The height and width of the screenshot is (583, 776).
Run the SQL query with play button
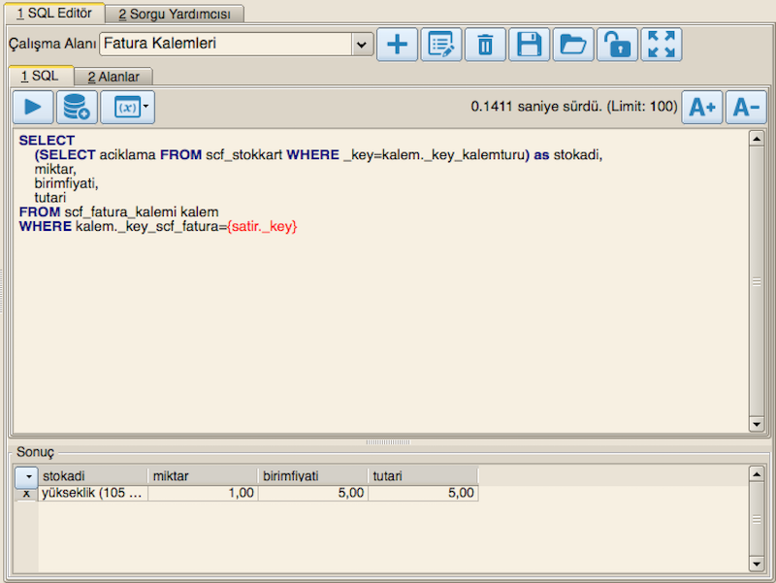pos(32,107)
